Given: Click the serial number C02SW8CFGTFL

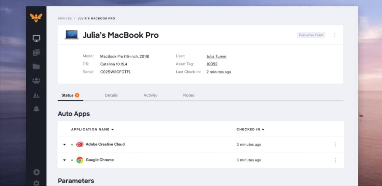Looking at the screenshot, I should [x=116, y=72].
